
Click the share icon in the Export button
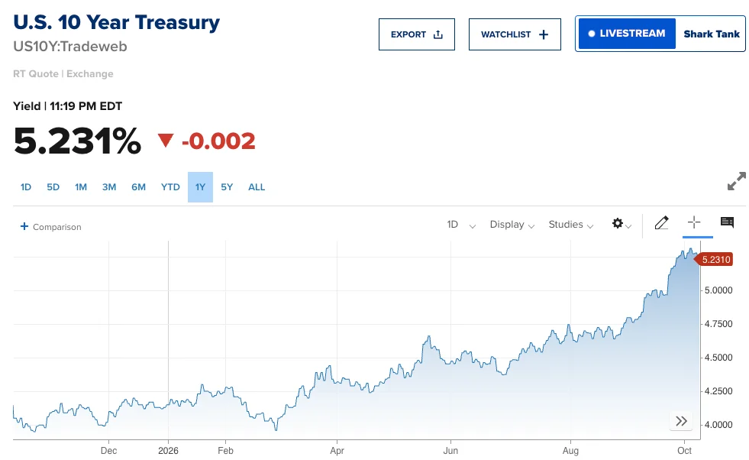point(438,34)
